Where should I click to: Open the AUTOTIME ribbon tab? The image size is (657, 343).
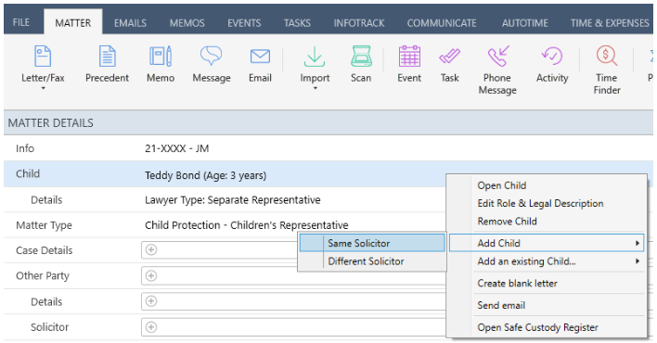coord(524,23)
